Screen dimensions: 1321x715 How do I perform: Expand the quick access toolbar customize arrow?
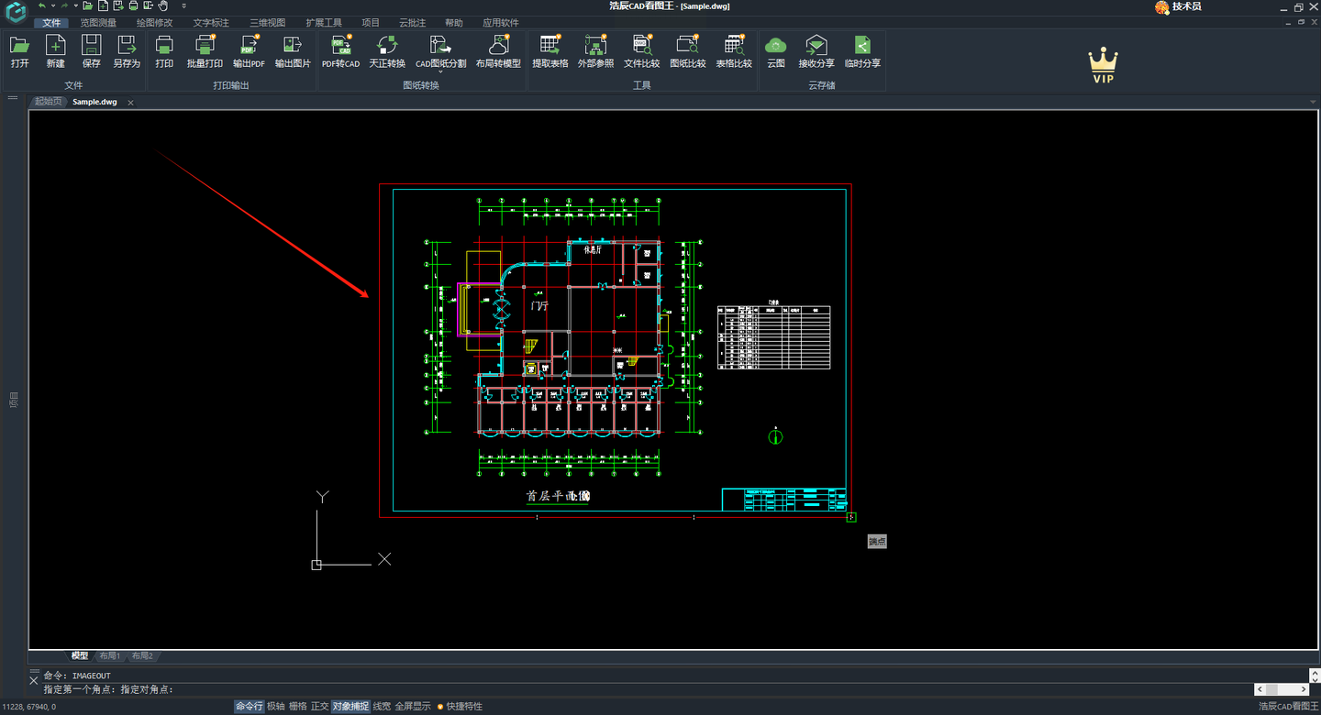tap(183, 6)
